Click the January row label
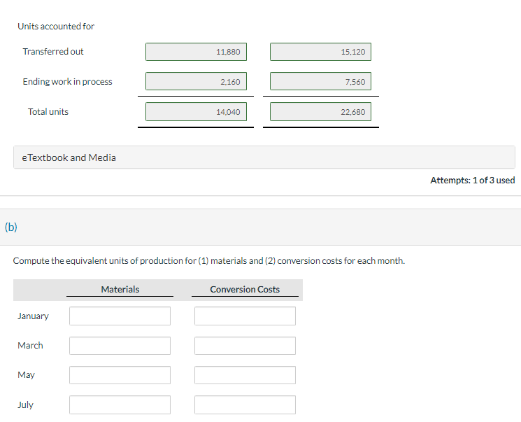This screenshot has height=422, width=521. [34, 316]
